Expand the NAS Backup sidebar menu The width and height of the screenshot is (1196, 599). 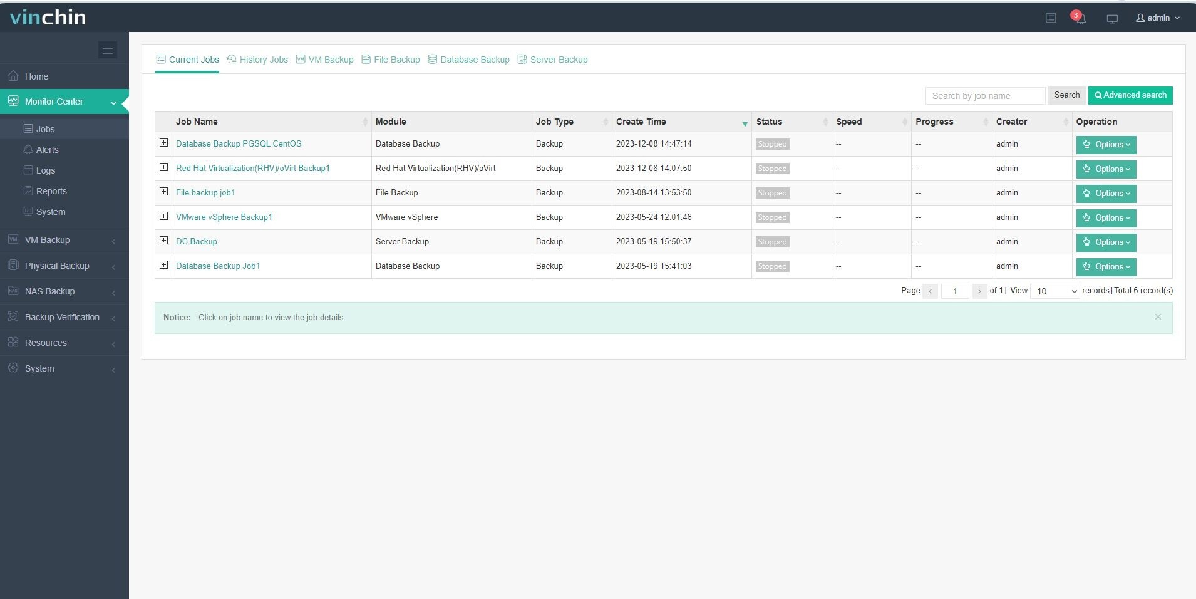tap(64, 291)
